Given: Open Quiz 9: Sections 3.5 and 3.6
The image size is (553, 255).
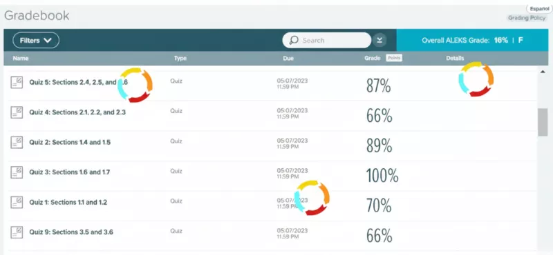Looking at the screenshot, I should 71,232.
